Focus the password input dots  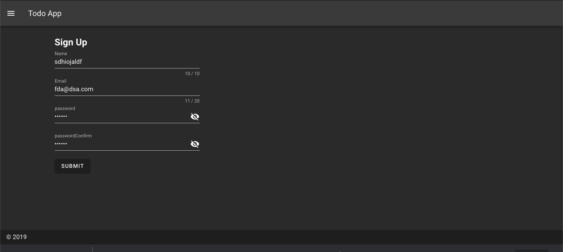117,117
